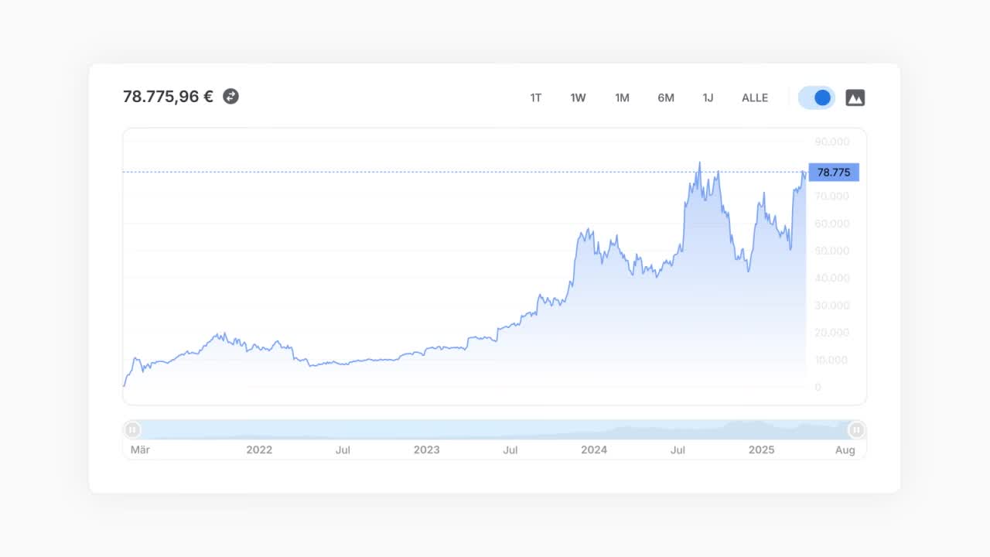Click the 10.000 axis value
The height and width of the screenshot is (557, 990).
[x=832, y=360]
